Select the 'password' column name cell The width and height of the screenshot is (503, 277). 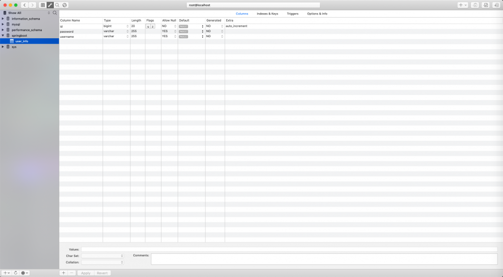81,31
